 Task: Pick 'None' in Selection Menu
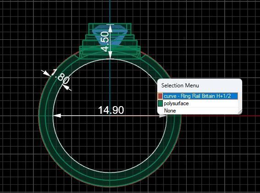[198, 111]
